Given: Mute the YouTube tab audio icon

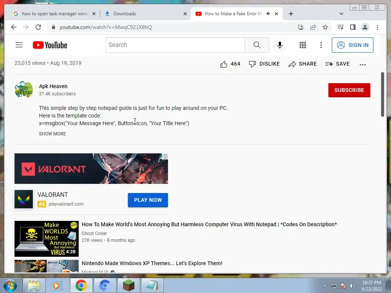Looking at the screenshot, I should [x=268, y=14].
